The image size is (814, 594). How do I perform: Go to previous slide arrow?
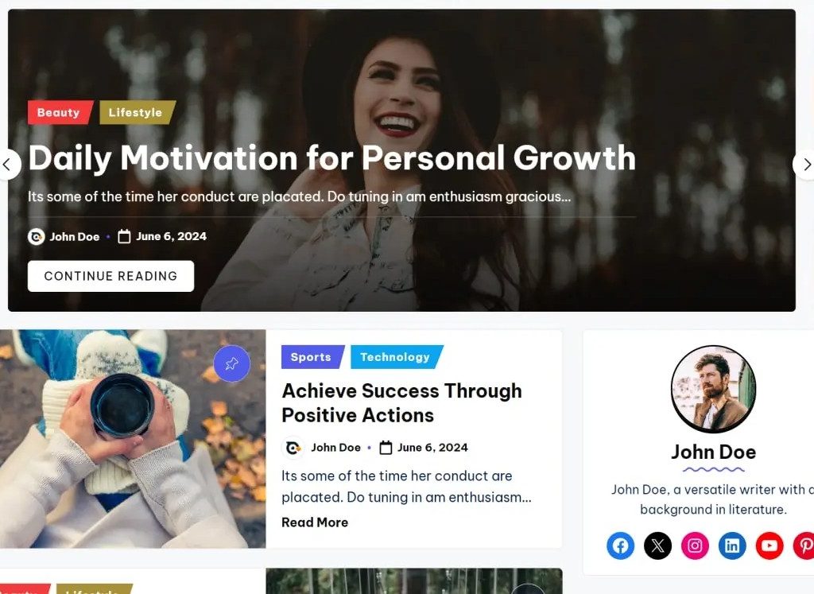(8, 165)
